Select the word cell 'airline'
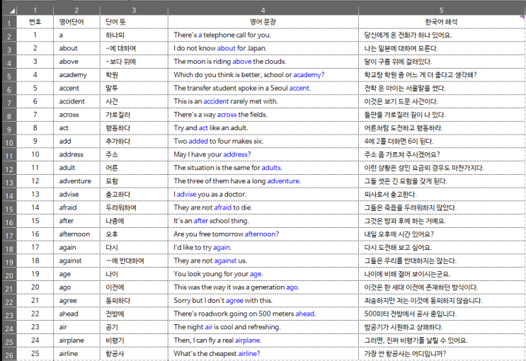This screenshot has height=361, width=526. [x=76, y=354]
